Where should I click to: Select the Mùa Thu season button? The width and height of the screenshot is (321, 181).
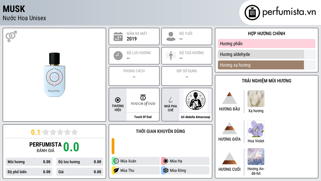[136, 170]
